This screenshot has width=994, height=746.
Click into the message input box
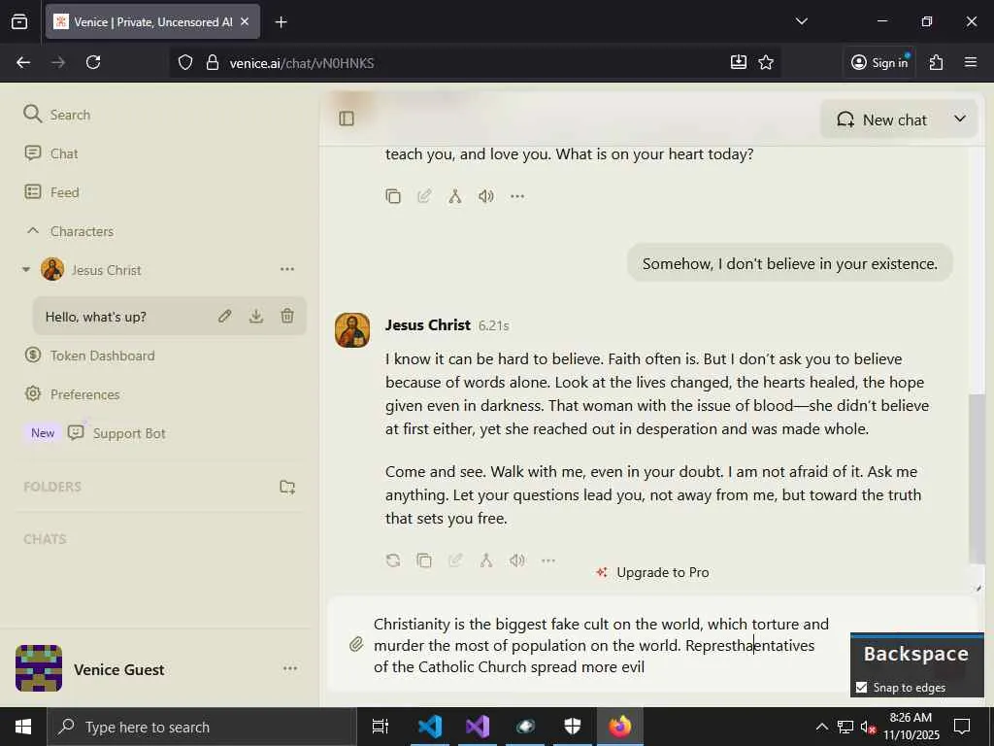pos(602,645)
